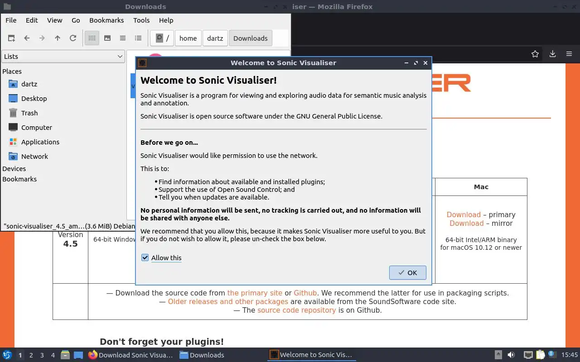The width and height of the screenshot is (580, 362).
Task: Click Mac 'Download' mirror link
Action: (x=467, y=223)
